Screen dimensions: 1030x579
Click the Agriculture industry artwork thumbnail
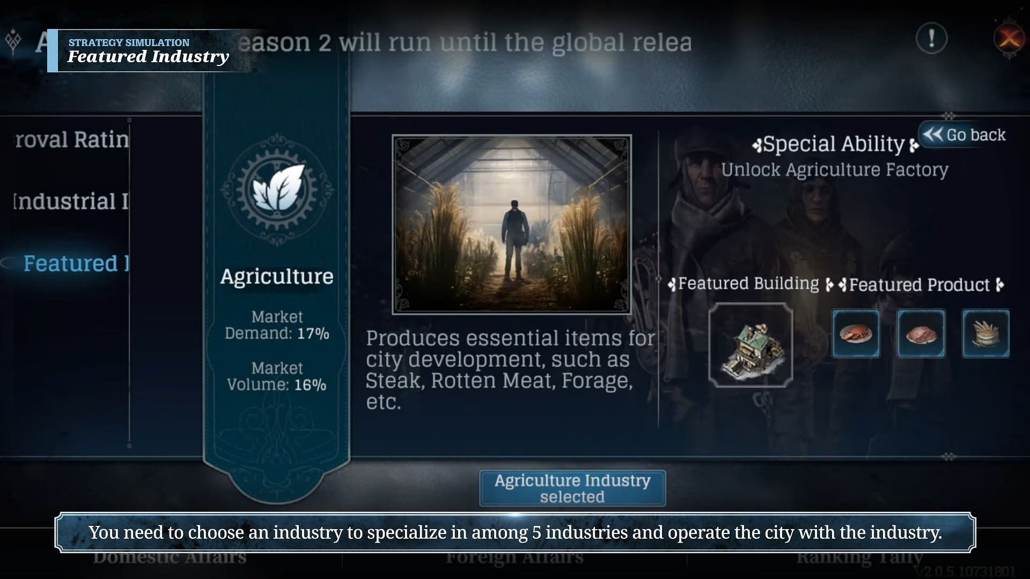click(x=511, y=222)
